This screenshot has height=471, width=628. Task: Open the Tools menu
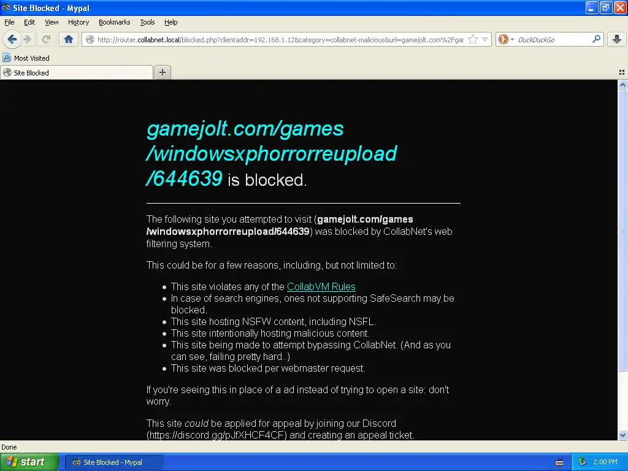[x=147, y=23]
